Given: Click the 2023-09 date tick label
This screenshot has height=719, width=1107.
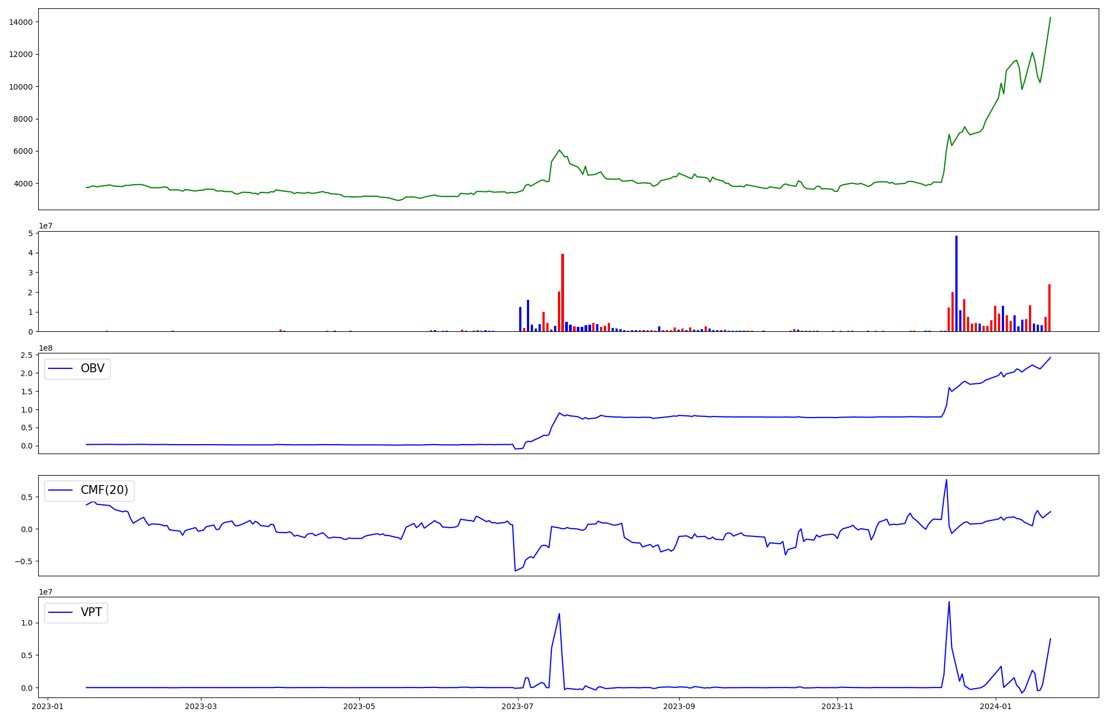Looking at the screenshot, I should [x=679, y=706].
